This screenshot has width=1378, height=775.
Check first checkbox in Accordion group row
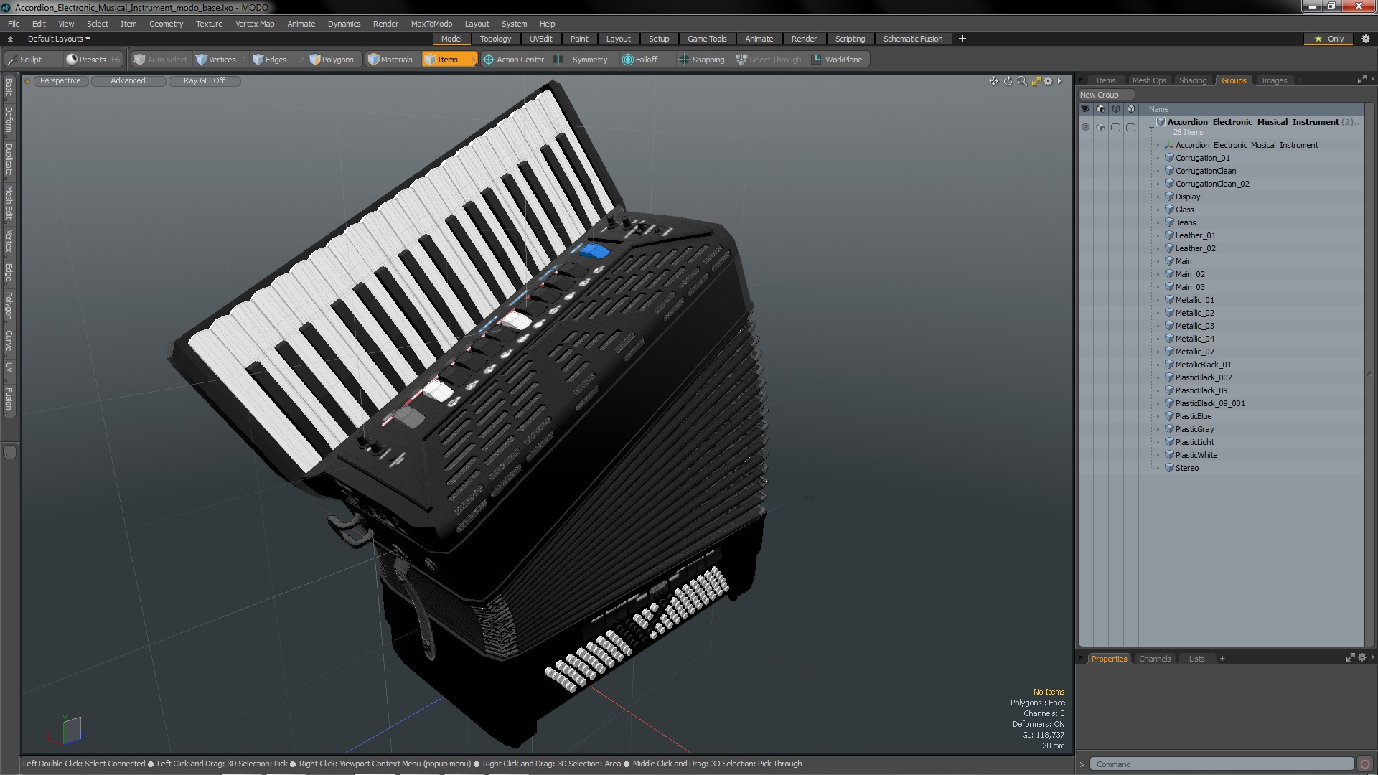click(x=1115, y=127)
